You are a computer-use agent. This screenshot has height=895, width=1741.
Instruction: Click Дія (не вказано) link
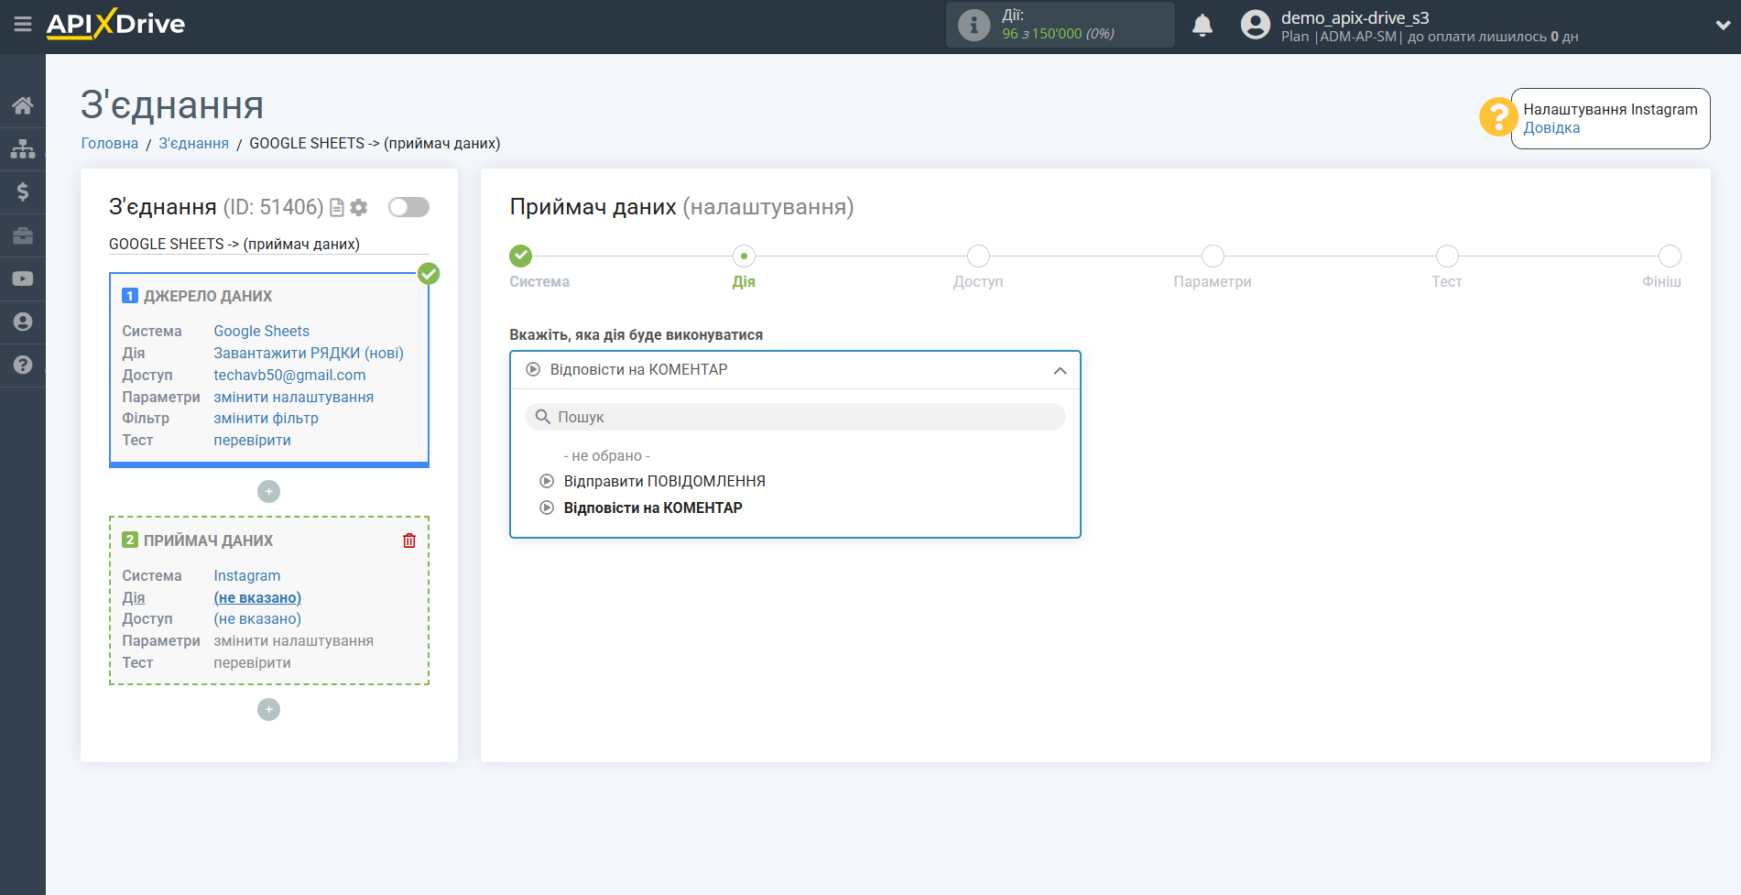pyautogui.click(x=257, y=597)
